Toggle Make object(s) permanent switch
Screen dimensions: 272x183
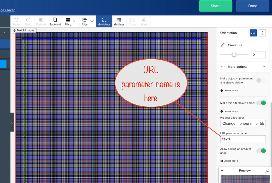pos(261,80)
